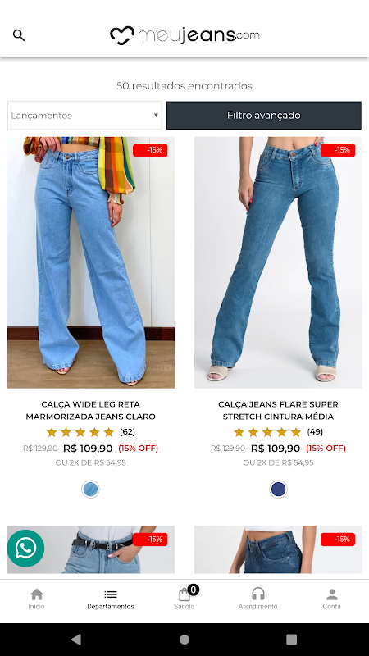The width and height of the screenshot is (369, 656).
Task: Open Calça Wide Leg Reta Marmorizada title
Action: pyautogui.click(x=90, y=411)
